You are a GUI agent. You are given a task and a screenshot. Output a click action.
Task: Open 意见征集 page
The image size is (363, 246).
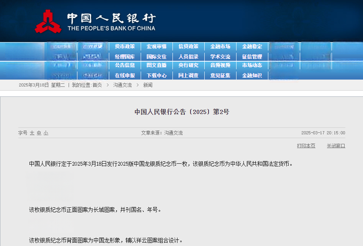tap(220, 75)
